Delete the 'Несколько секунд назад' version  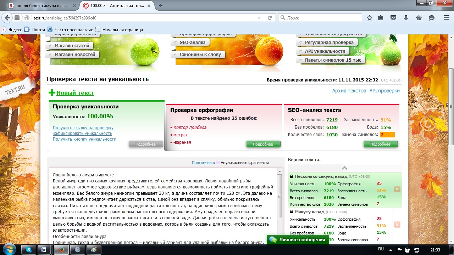coord(397,189)
